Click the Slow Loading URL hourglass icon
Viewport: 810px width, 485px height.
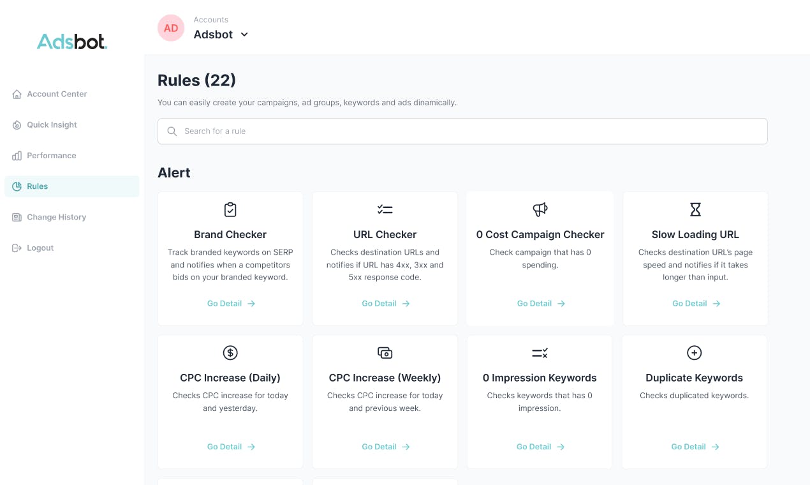point(695,209)
